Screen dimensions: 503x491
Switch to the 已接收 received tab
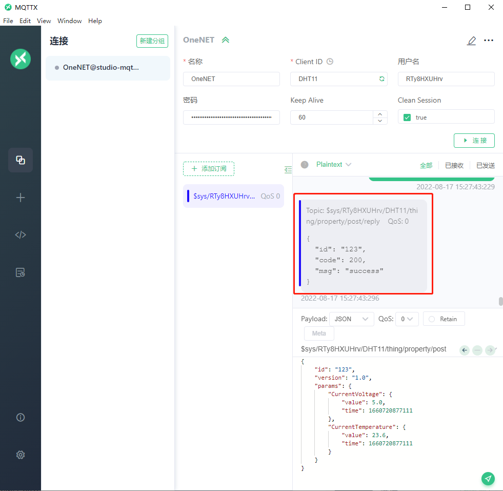point(454,165)
